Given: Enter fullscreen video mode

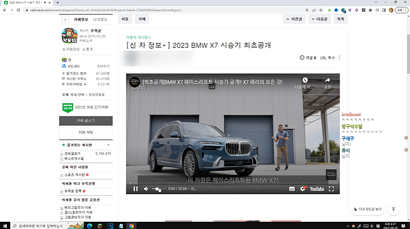Looking at the screenshot, I should click(332, 189).
